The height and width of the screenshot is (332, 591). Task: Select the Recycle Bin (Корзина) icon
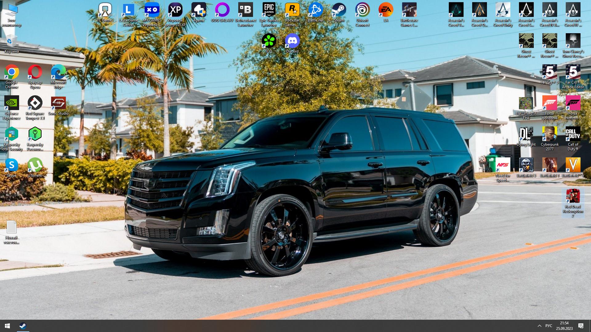click(11, 41)
